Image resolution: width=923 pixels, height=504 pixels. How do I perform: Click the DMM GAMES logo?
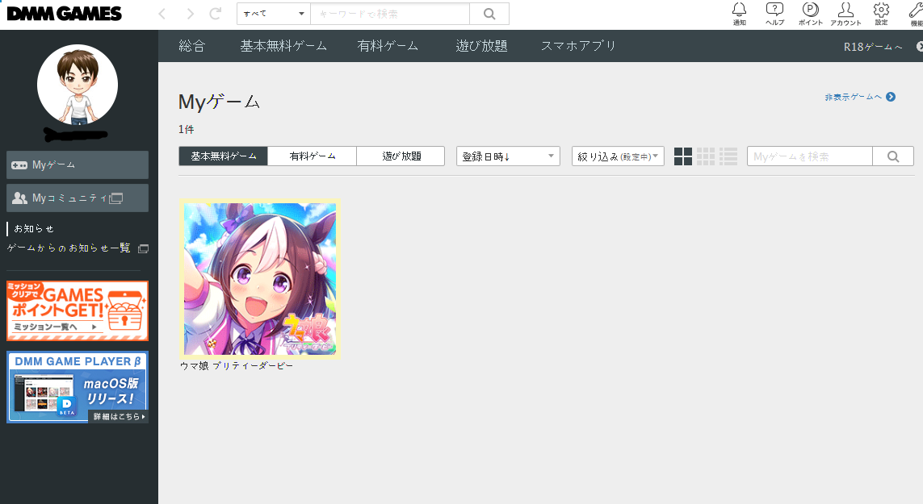click(x=64, y=14)
